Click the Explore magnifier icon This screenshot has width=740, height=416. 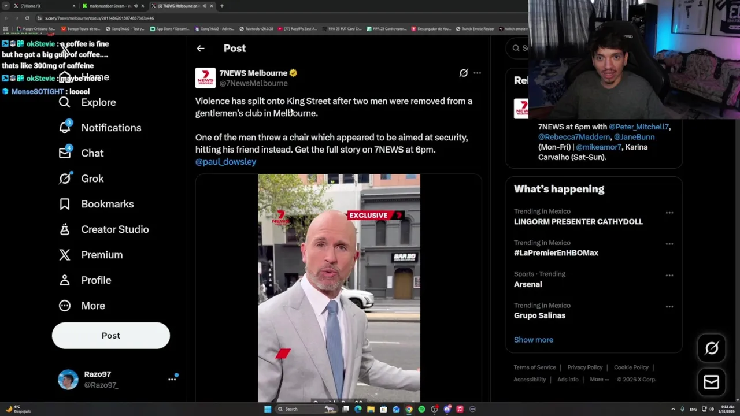65,102
